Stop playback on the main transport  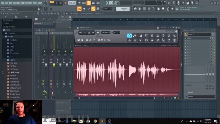pyautogui.click(x=61, y=3)
